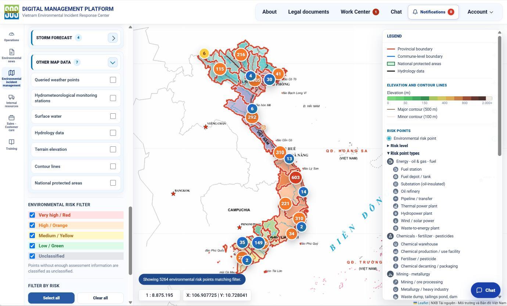
Task: Click the Hydropower plant legend icon
Action: pos(396,213)
